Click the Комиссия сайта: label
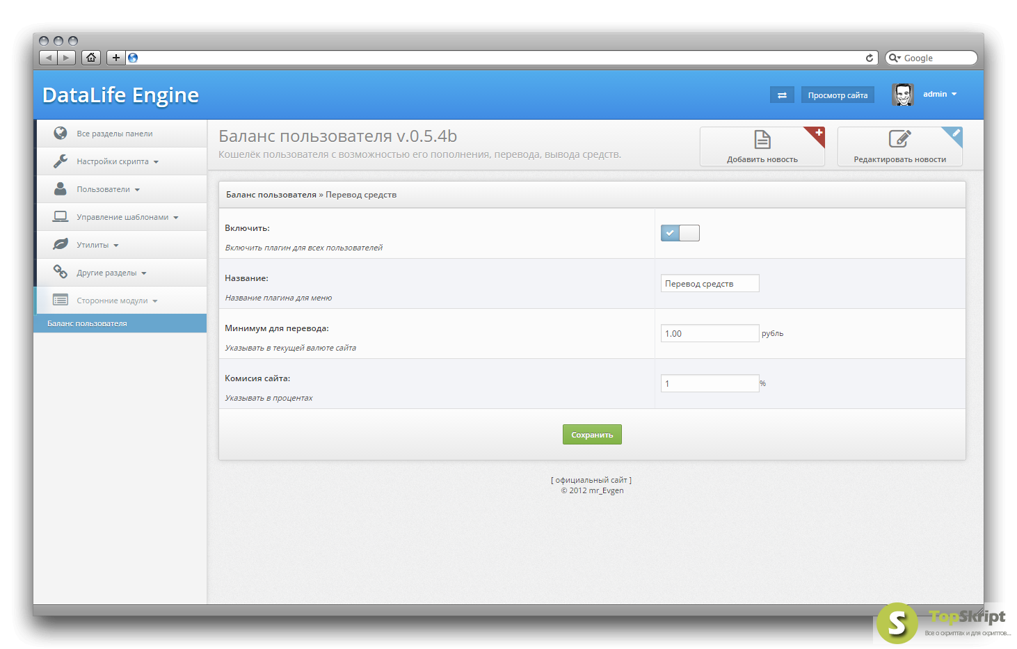Viewport: 1017px width, 649px height. 257,378
